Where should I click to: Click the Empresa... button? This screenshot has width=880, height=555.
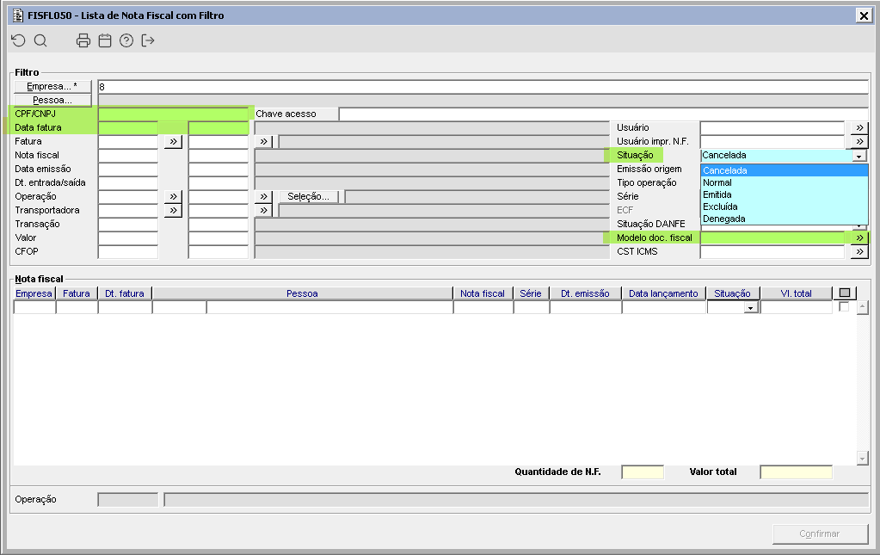[x=52, y=86]
